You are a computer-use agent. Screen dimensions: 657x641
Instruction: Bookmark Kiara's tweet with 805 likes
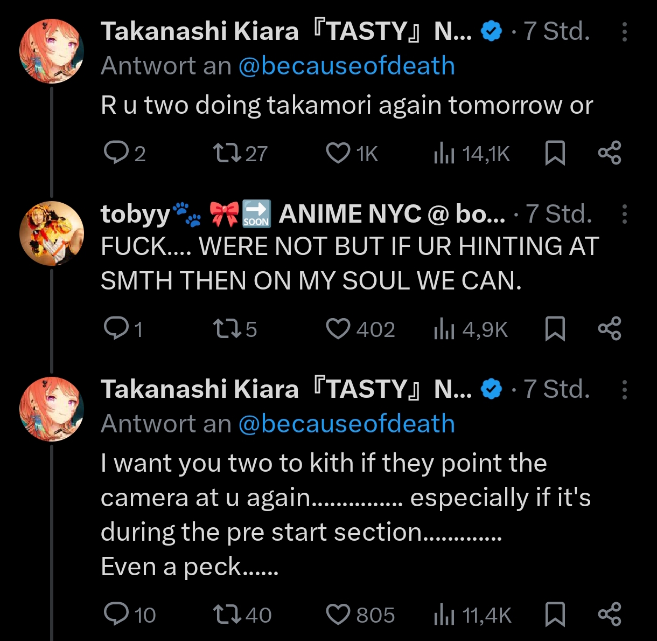coord(555,614)
